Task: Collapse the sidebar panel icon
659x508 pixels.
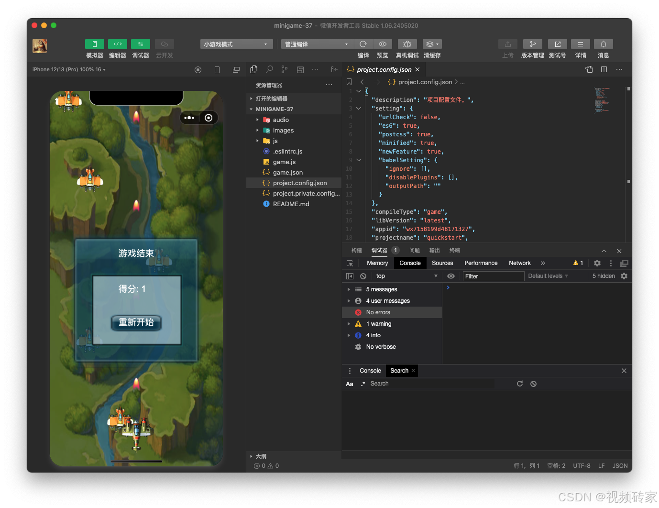Action: click(334, 69)
